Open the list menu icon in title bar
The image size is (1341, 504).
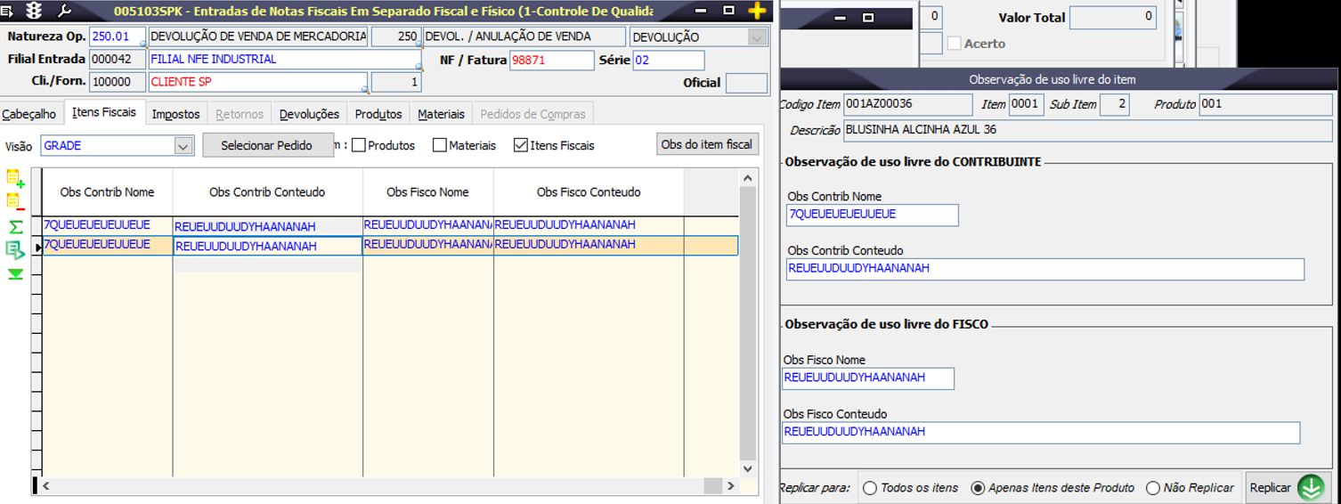[x=7, y=11]
